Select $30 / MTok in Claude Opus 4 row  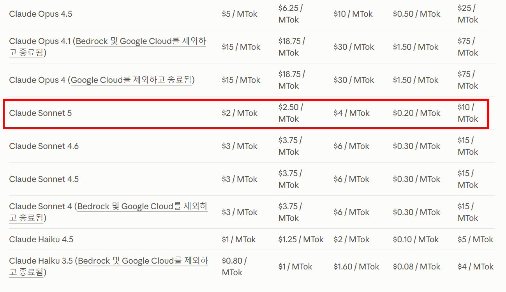point(354,80)
